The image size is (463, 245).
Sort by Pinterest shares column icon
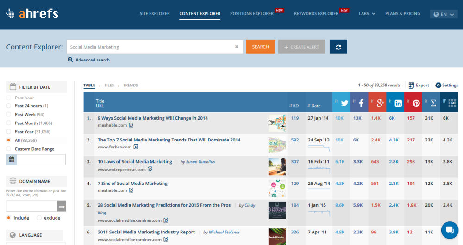coord(416,103)
